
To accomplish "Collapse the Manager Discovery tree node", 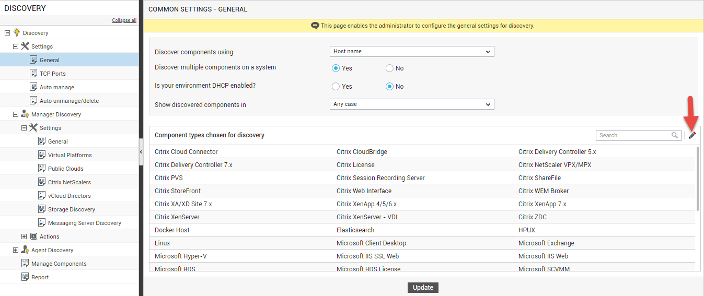I will tap(16, 114).
